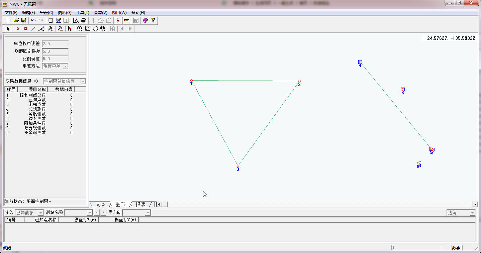Open the 测站名称 dropdown

point(89,213)
